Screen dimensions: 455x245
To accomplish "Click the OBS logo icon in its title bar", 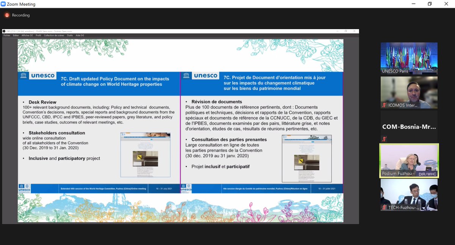I will click(x=4, y=31).
